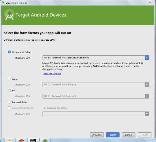Click the Different platforms may require separate SDKs text
This screenshot has width=156, height=142.
pyautogui.click(x=30, y=40)
